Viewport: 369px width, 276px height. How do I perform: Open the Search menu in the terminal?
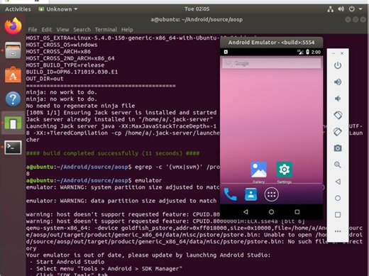82,30
